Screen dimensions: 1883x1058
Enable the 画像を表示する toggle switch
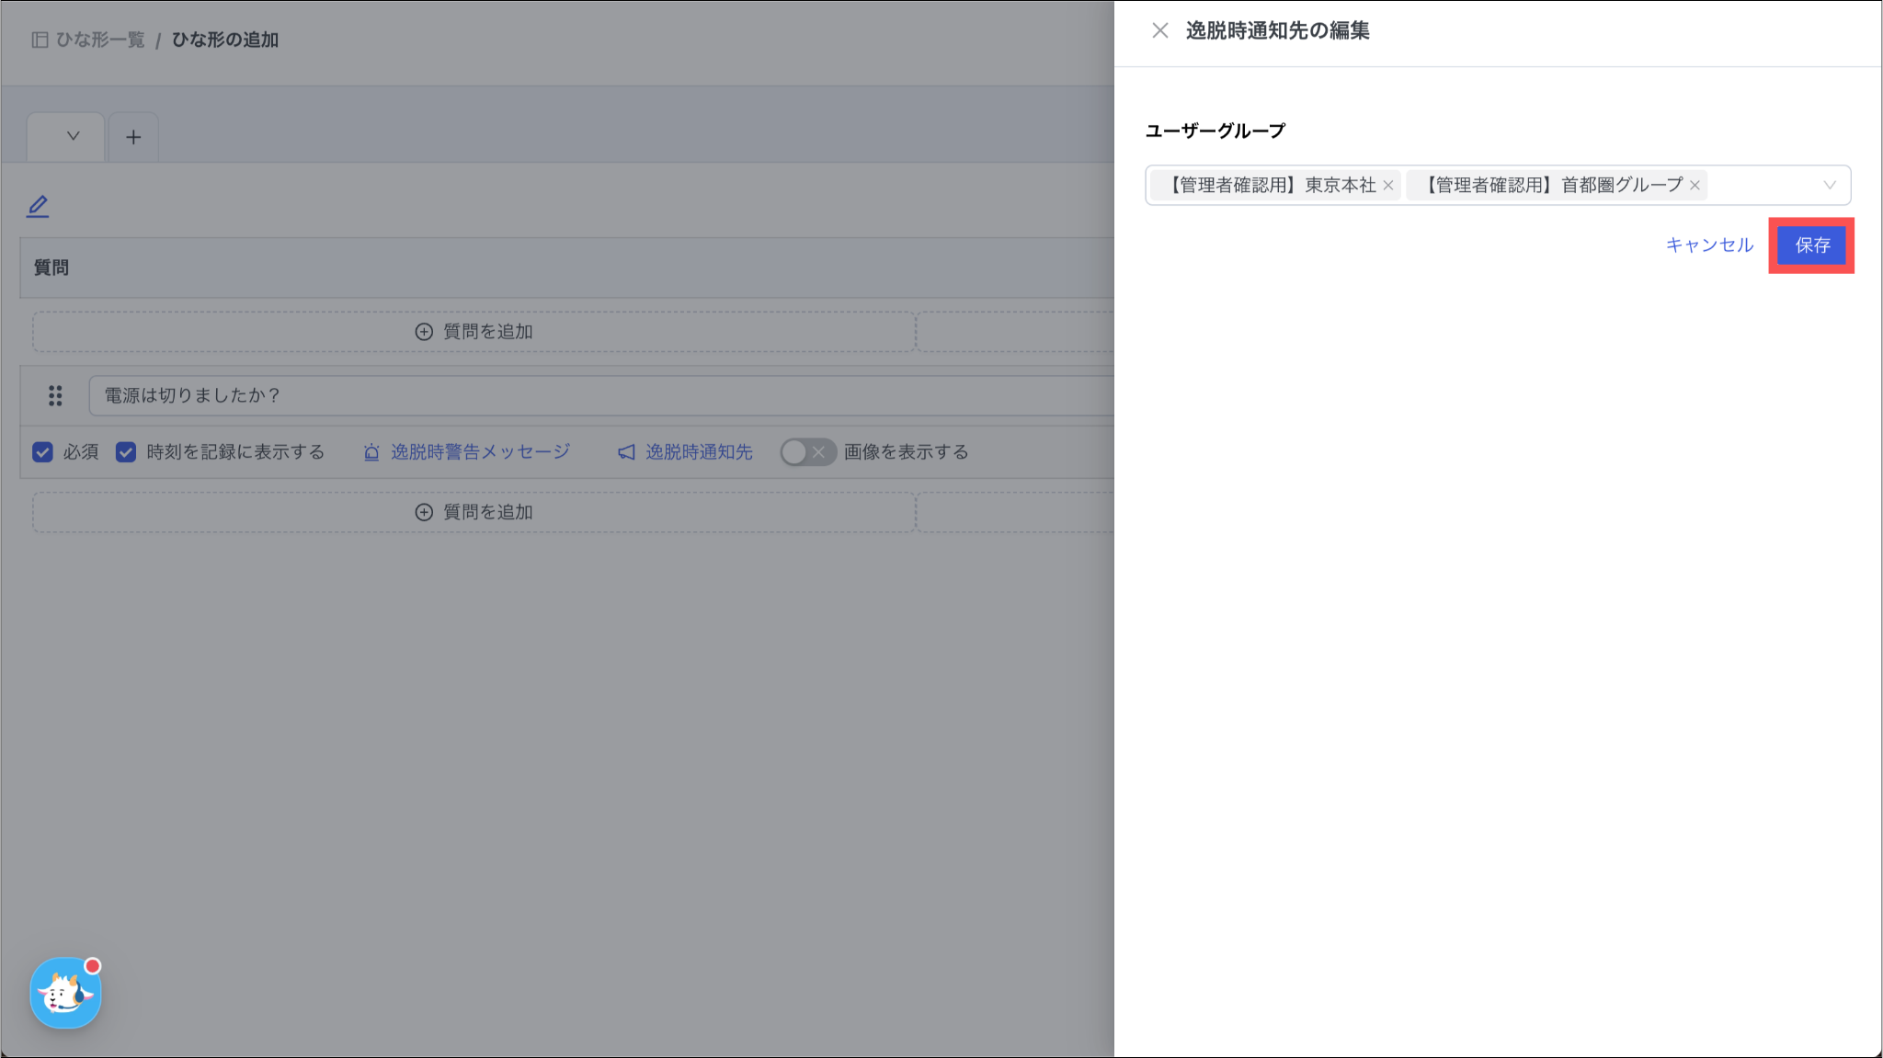[807, 452]
